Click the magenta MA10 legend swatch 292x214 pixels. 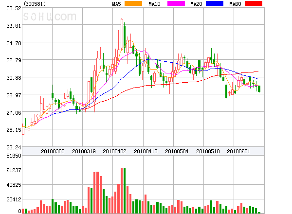click(x=176, y=3)
